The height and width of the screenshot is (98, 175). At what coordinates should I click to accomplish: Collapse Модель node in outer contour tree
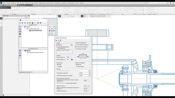pyautogui.click(x=23, y=27)
